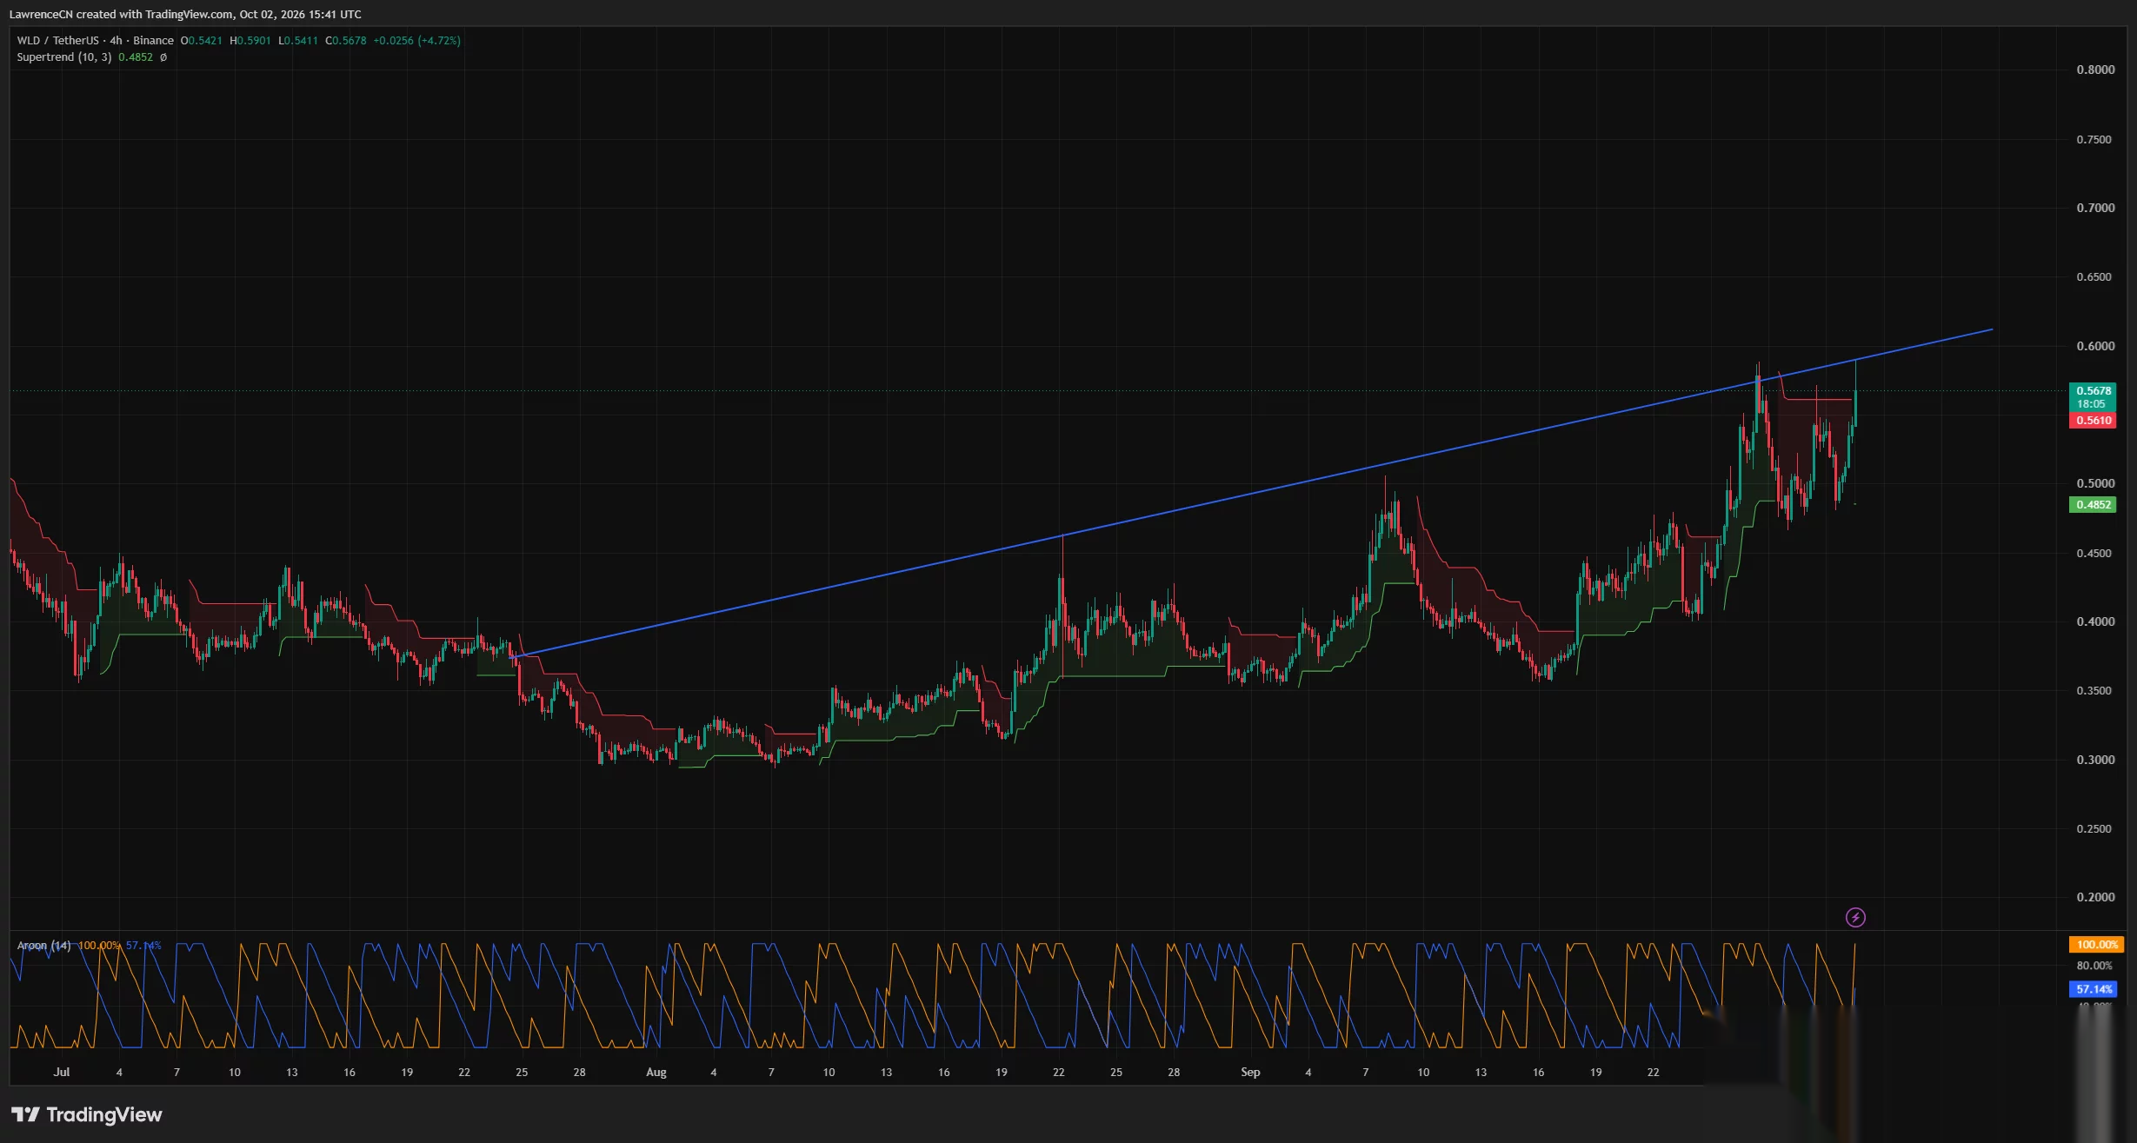Click the 0.5000 price scale label

tap(2095, 484)
